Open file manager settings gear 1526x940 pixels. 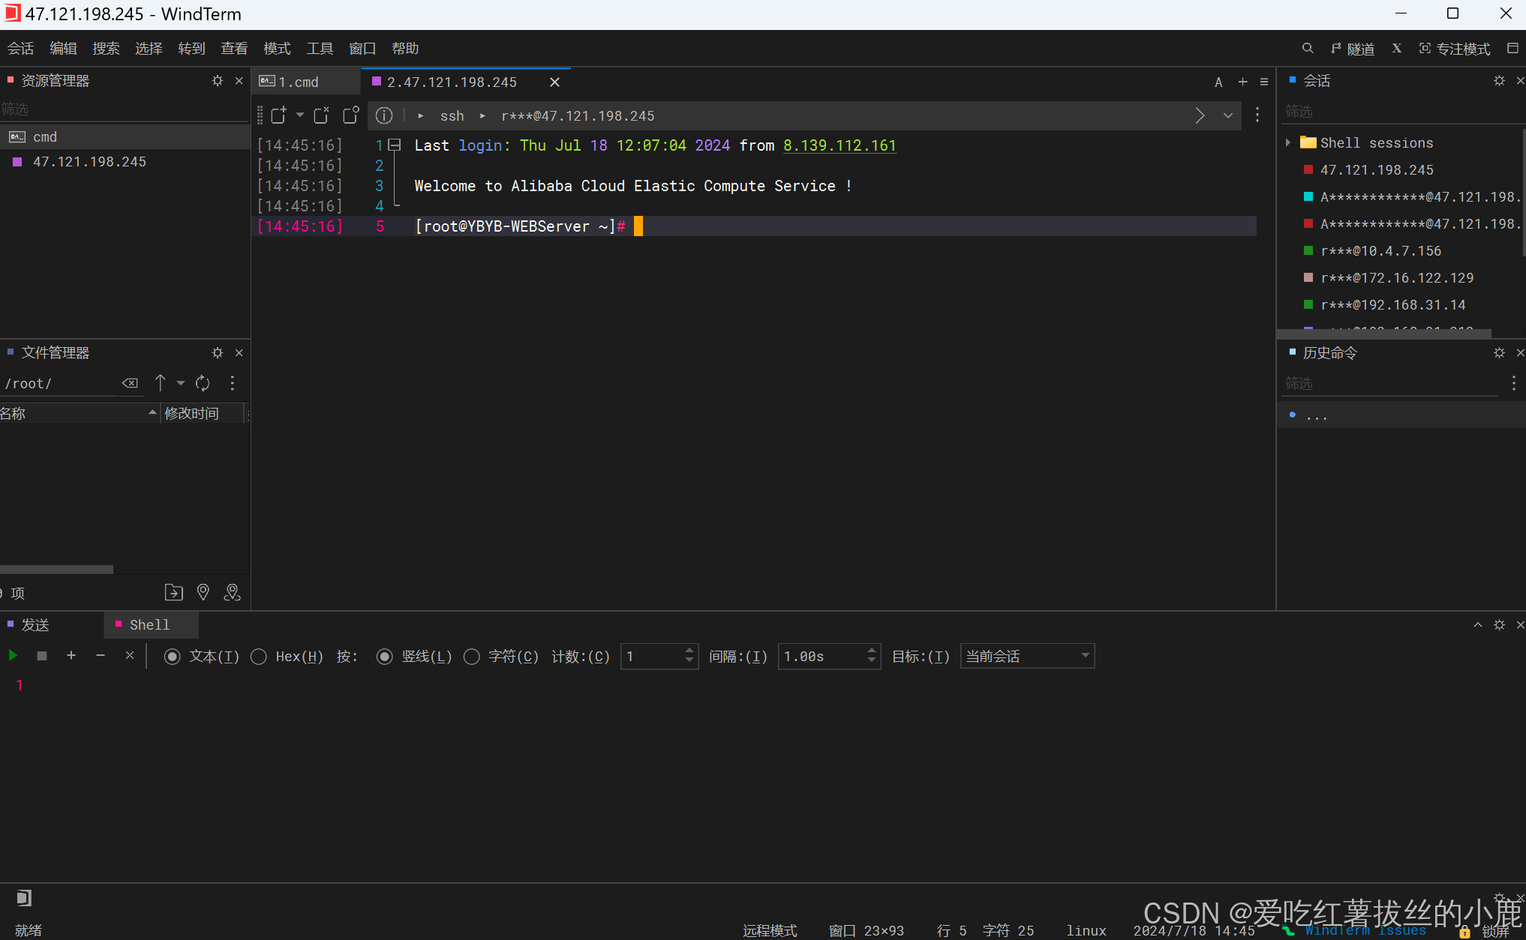(218, 352)
